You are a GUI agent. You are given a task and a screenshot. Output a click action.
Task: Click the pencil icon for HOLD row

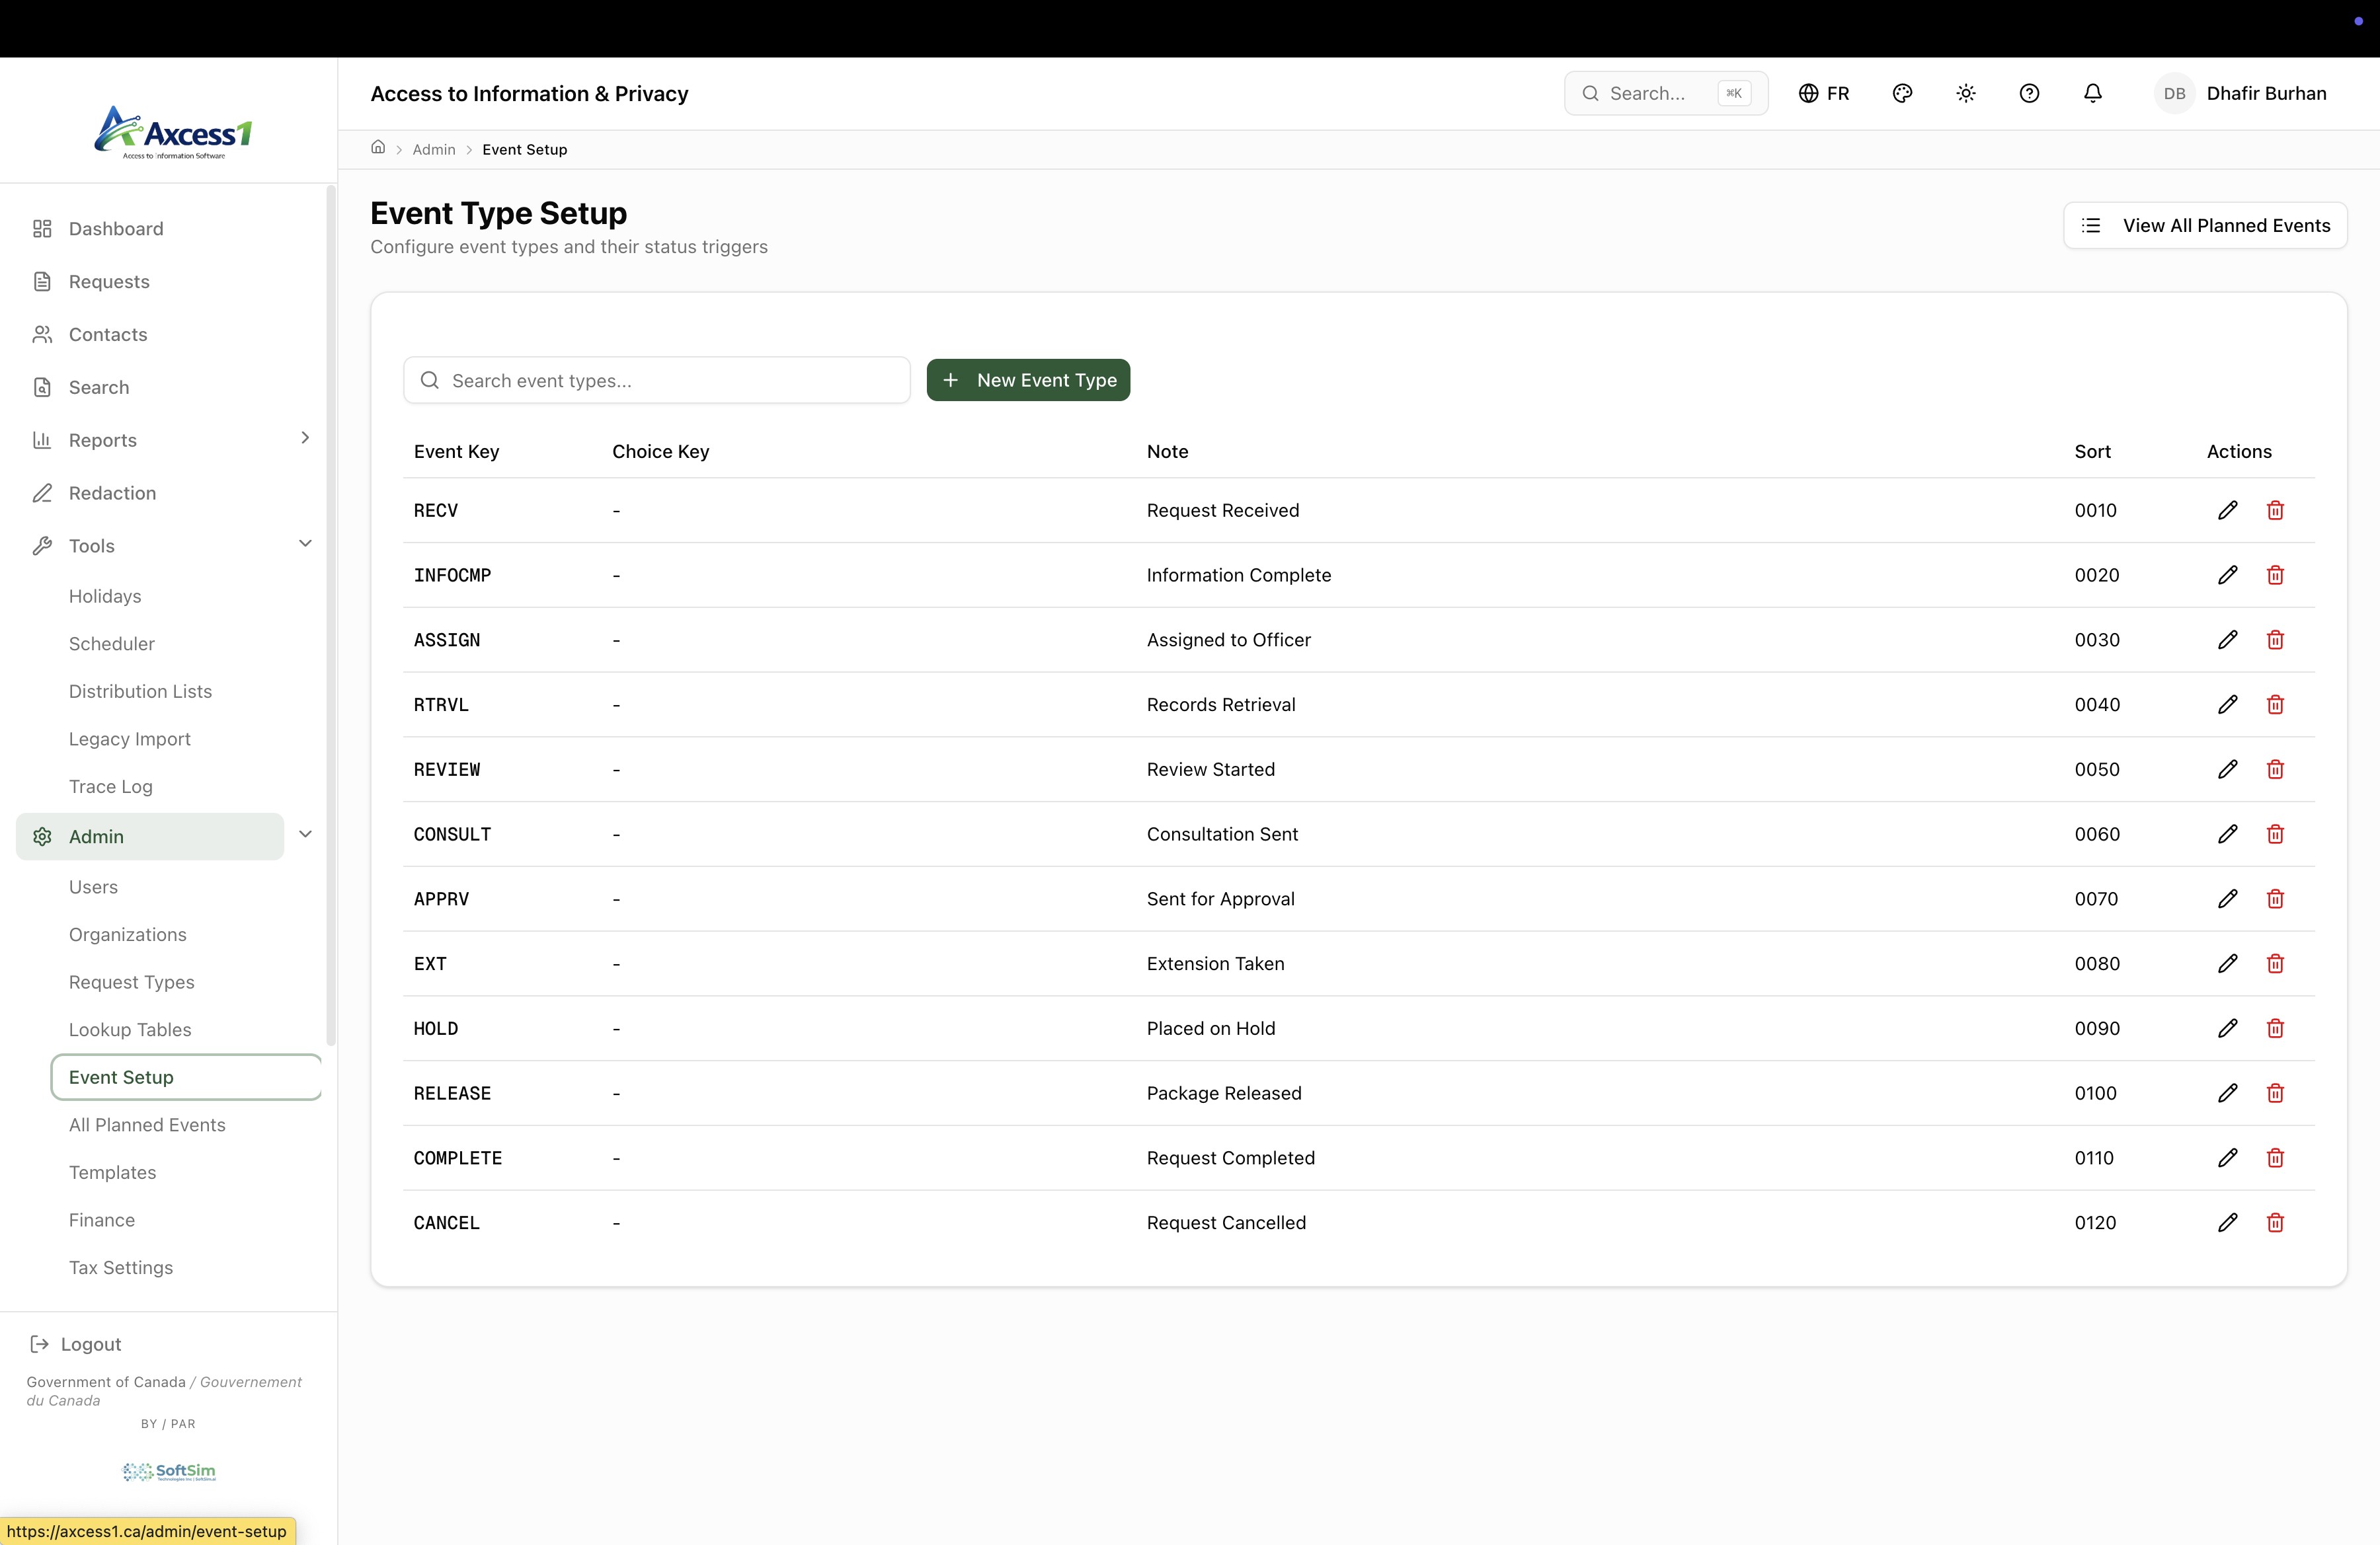point(2227,1028)
